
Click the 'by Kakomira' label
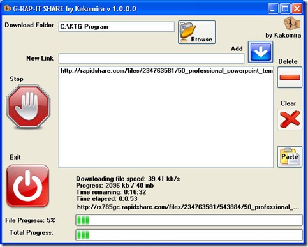click(283, 35)
